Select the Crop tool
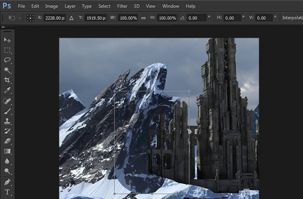This screenshot has height=199, width=303. pos(7,80)
